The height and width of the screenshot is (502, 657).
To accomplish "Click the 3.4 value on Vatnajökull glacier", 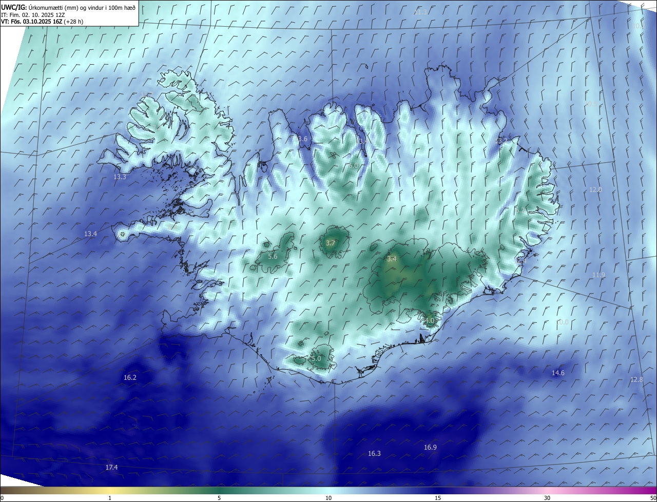I will [x=392, y=259].
